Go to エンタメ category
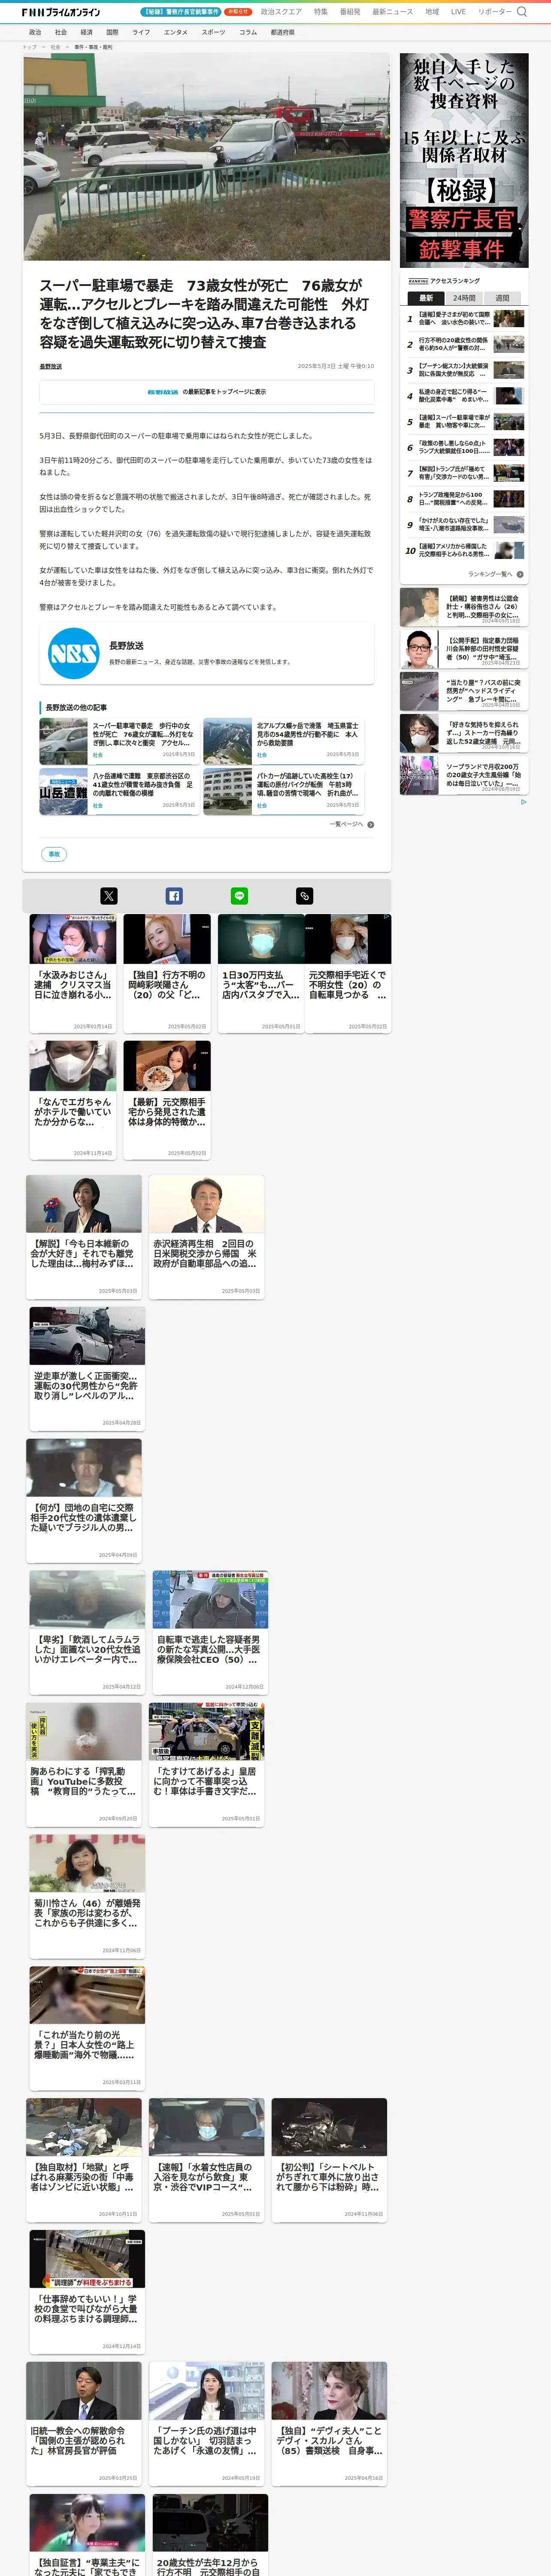Image resolution: width=551 pixels, height=2576 pixels. (x=176, y=32)
